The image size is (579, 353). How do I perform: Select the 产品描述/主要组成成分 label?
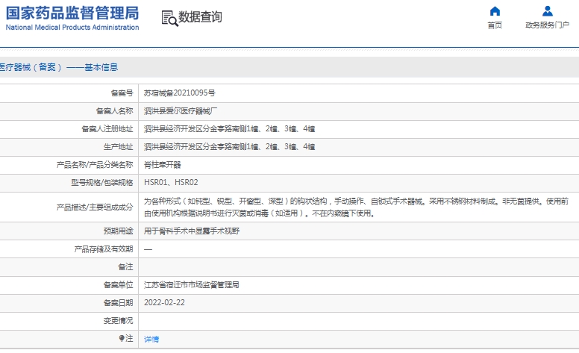click(95, 207)
